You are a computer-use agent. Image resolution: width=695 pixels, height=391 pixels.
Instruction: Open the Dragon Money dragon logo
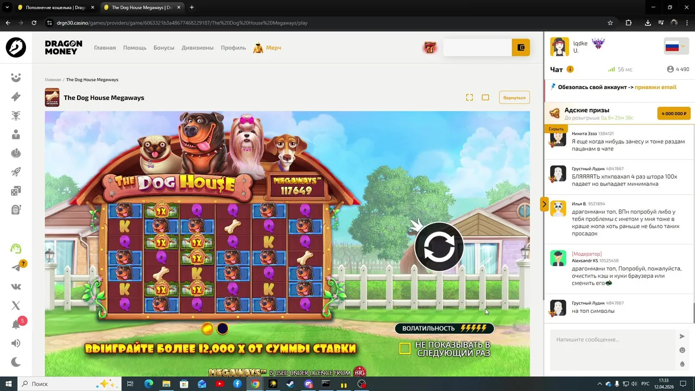tap(16, 47)
